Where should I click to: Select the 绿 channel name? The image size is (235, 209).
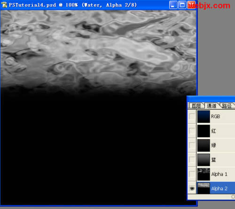pyautogui.click(x=213, y=145)
